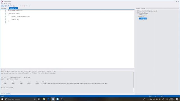
Task: Switch to the Console bottom tab
Action: pyautogui.click(x=8, y=94)
